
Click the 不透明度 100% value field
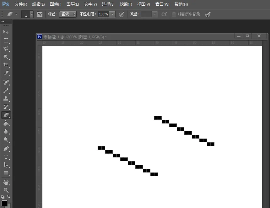coord(104,14)
